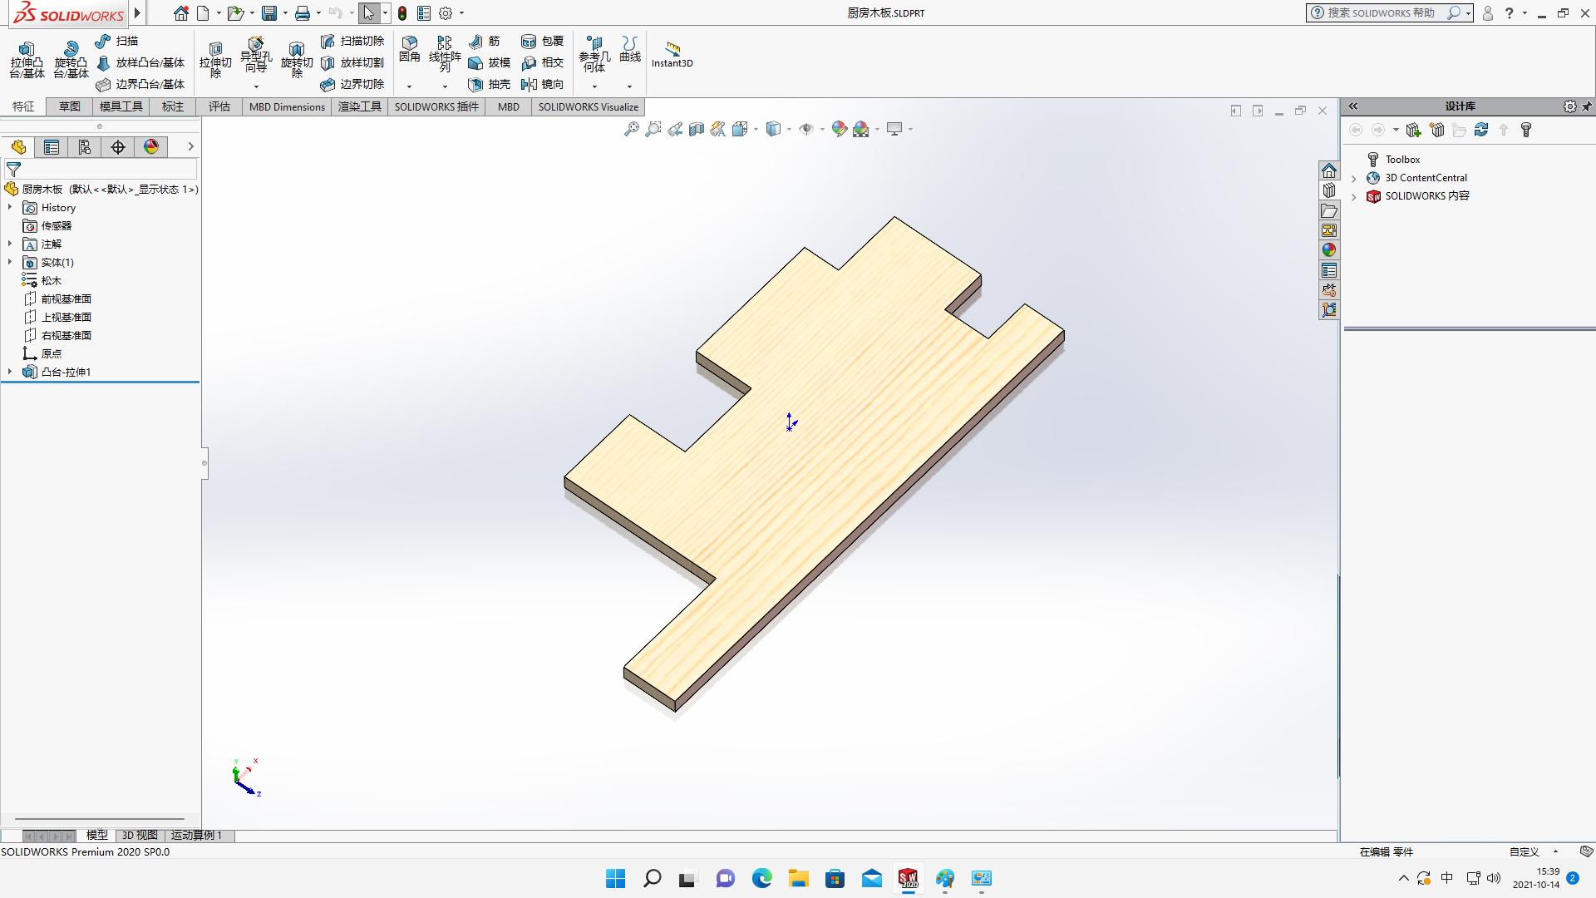Expand the SOLIDWORKS 内容 node
This screenshot has width=1596, height=898.
pos(1354,196)
